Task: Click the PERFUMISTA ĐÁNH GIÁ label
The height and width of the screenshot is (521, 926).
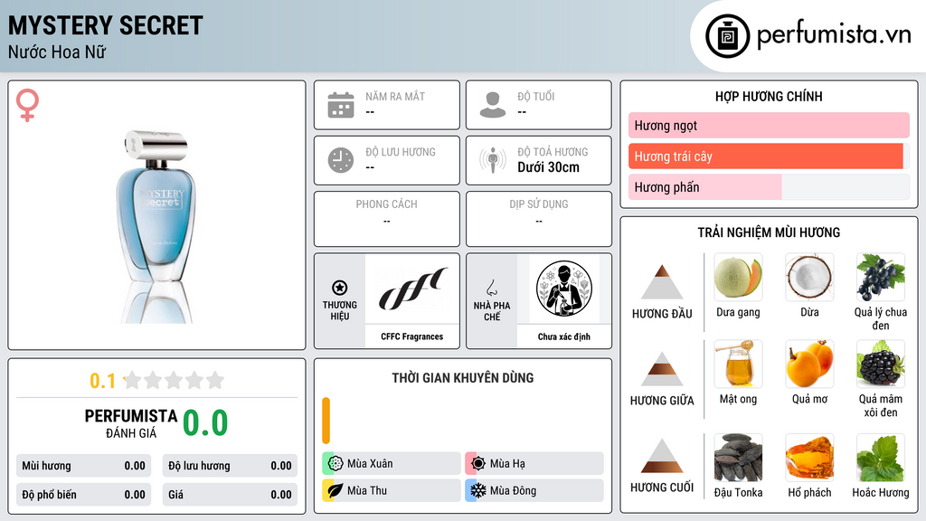Action: pos(131,423)
